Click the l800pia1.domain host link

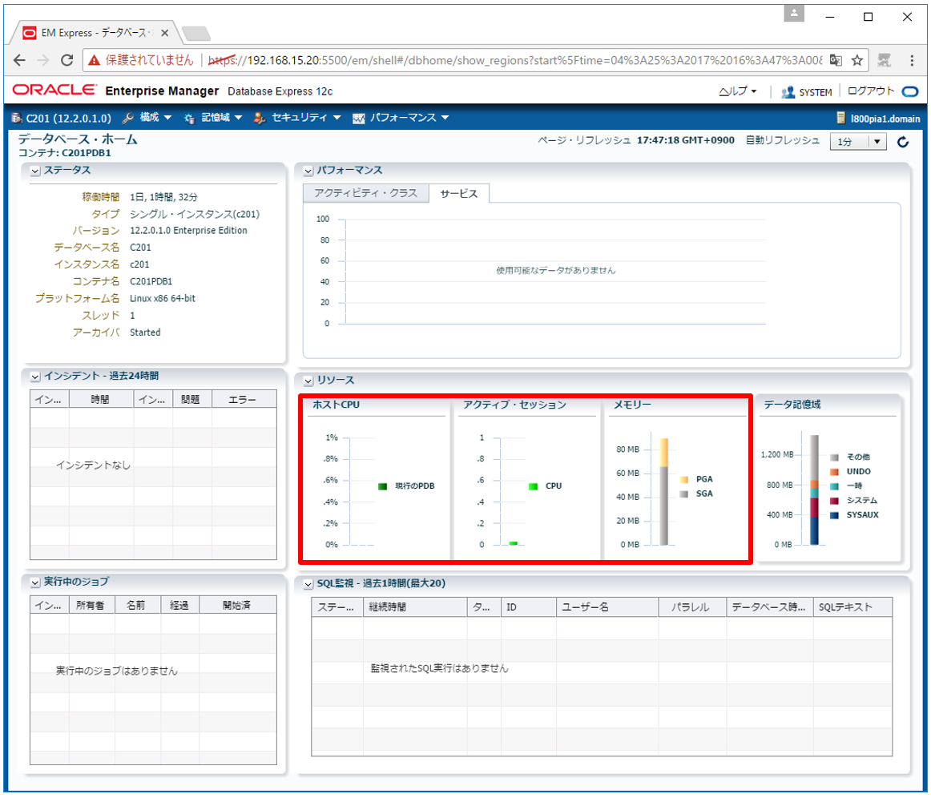pyautogui.click(x=885, y=118)
